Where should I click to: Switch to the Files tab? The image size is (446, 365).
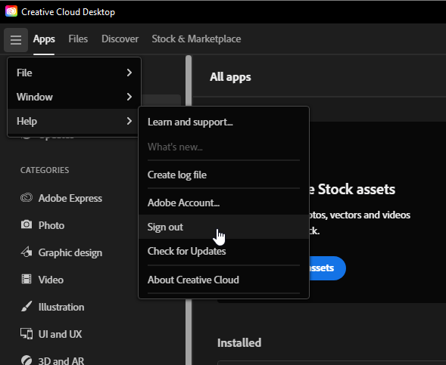(x=78, y=39)
